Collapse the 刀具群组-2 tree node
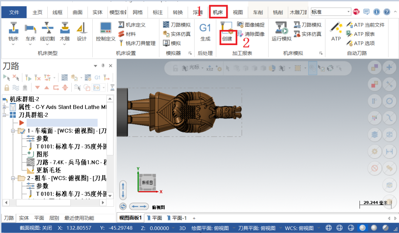Image resolution: width=399 pixels, height=233 pixels. [4, 115]
